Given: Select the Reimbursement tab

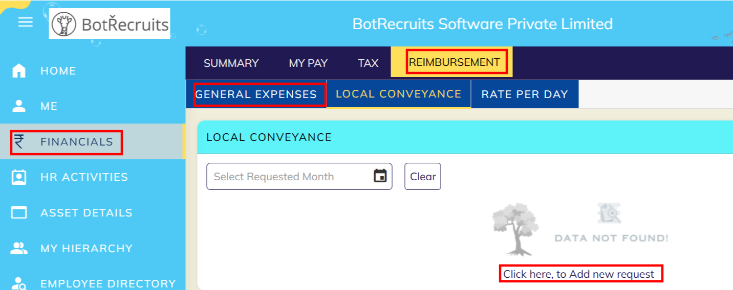Looking at the screenshot, I should tap(454, 62).
